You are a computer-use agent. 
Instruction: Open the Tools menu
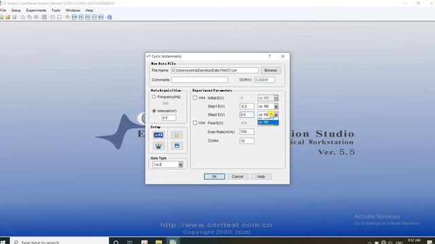[56, 10]
